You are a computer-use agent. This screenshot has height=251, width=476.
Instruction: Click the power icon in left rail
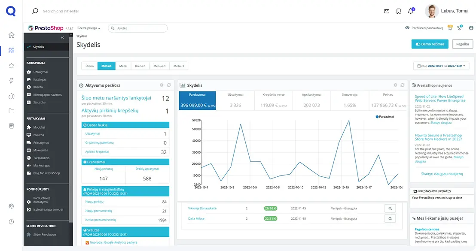[11, 221]
